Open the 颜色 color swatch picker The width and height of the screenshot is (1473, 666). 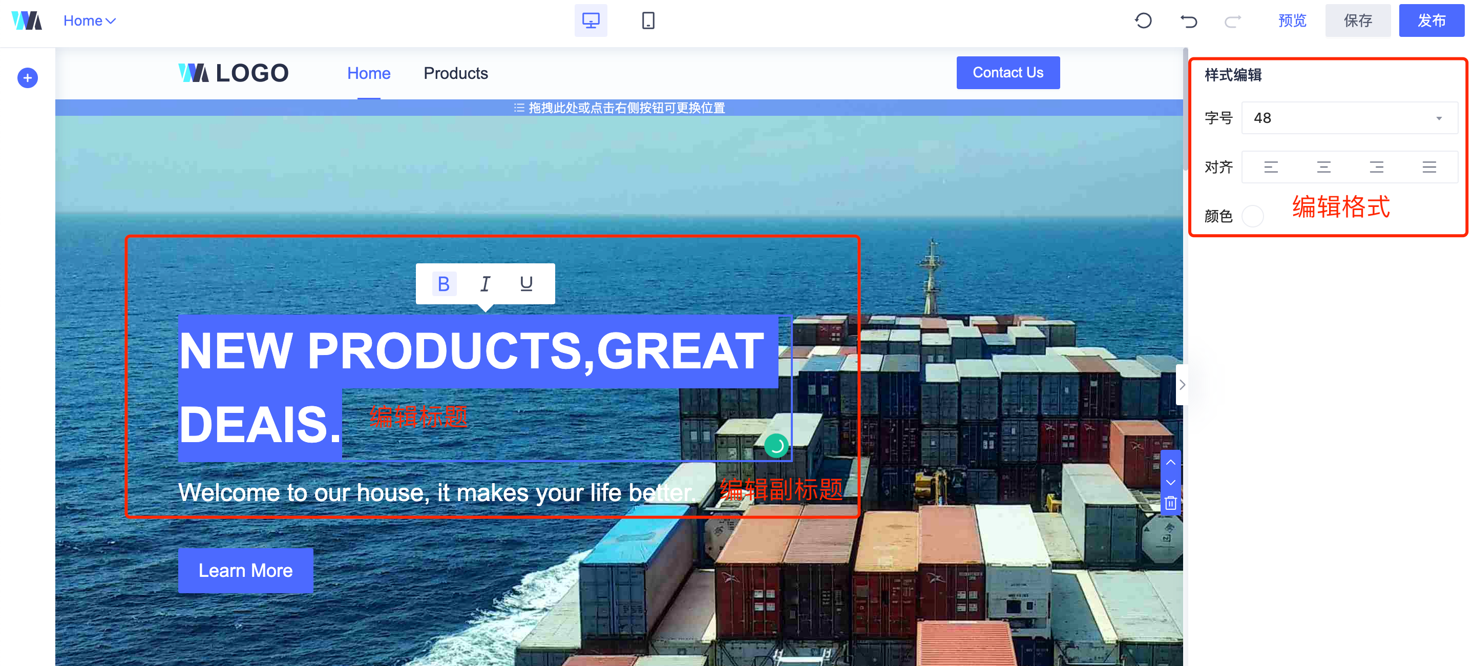point(1252,216)
